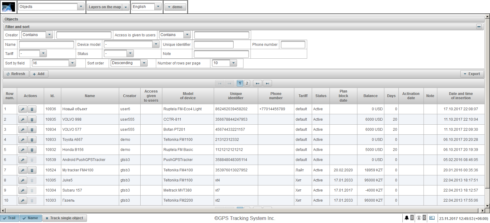Go to the last page of results

[x=267, y=83]
